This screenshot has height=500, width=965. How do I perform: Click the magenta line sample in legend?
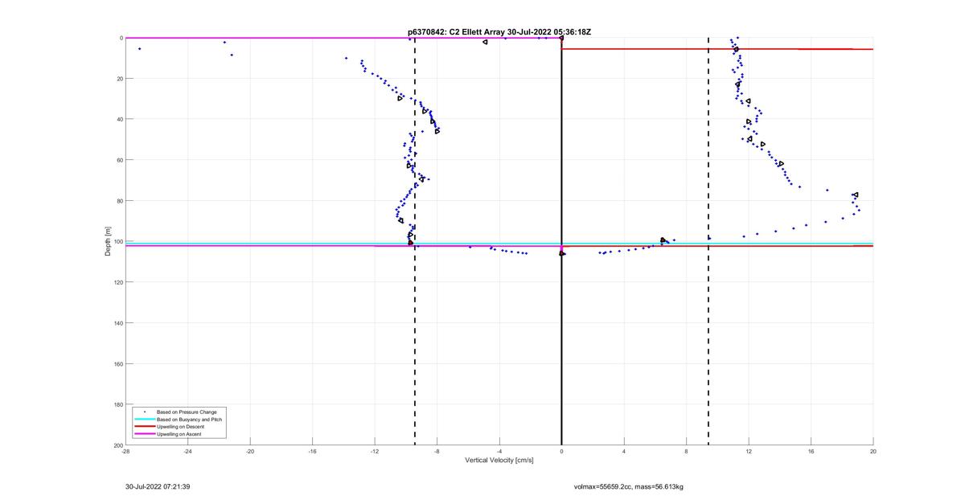[145, 434]
